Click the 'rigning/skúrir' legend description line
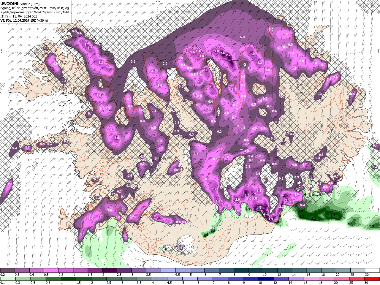The width and height of the screenshot is (380, 285). (x=35, y=8)
